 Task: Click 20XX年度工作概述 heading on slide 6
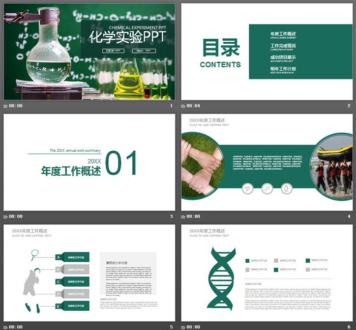(x=207, y=231)
